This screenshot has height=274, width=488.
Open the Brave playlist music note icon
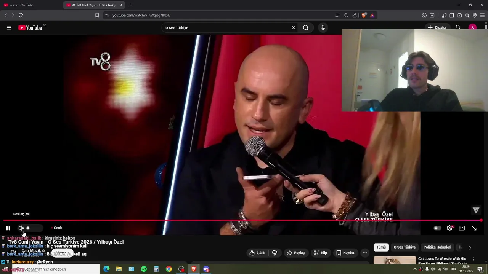444,15
